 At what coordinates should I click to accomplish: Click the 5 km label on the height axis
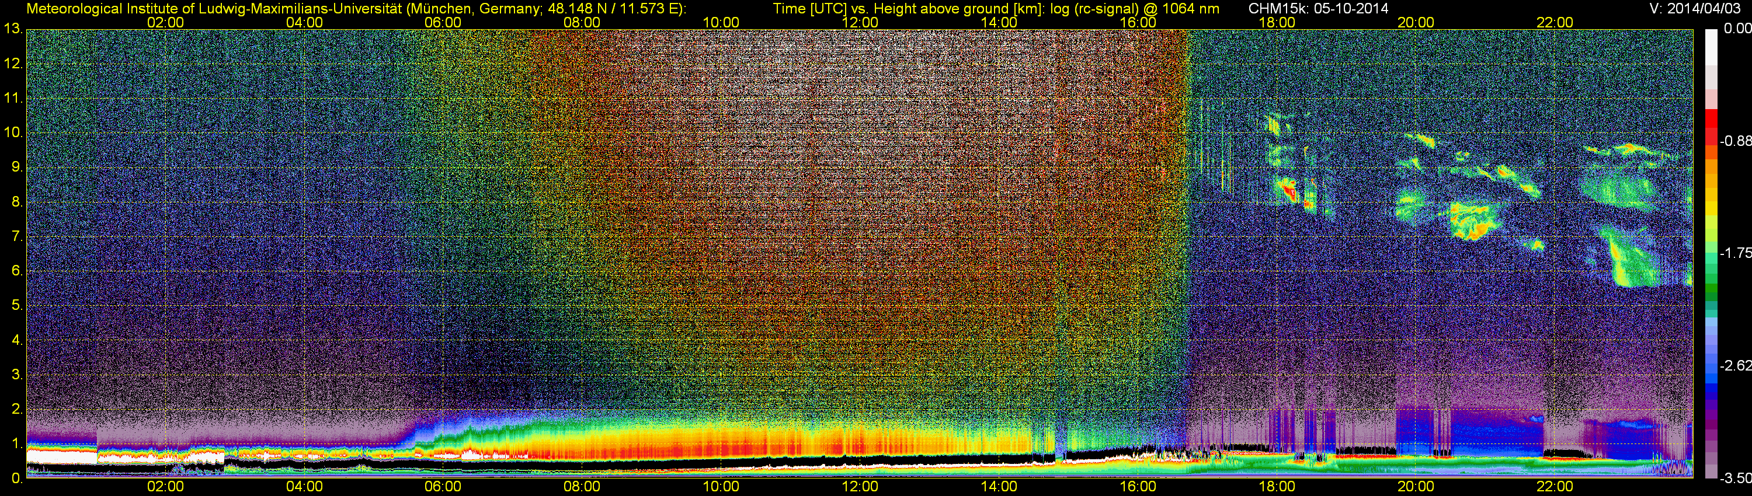(x=16, y=306)
